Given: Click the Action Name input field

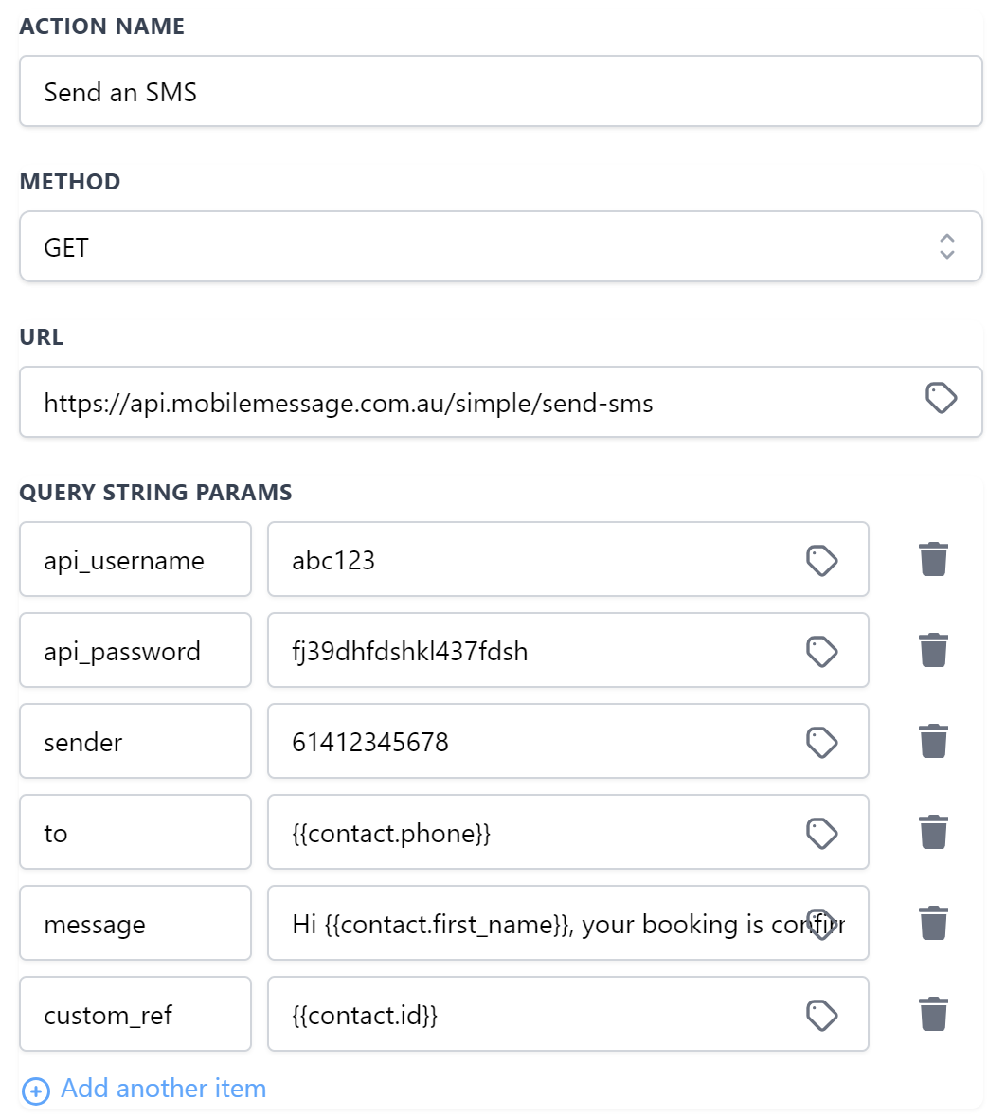Looking at the screenshot, I should [x=500, y=92].
